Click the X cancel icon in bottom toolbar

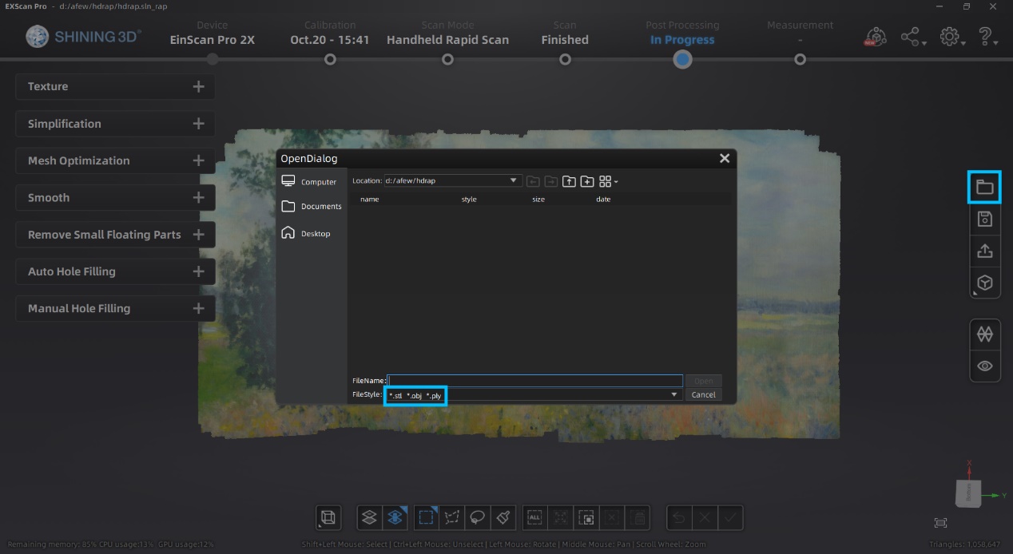[705, 517]
